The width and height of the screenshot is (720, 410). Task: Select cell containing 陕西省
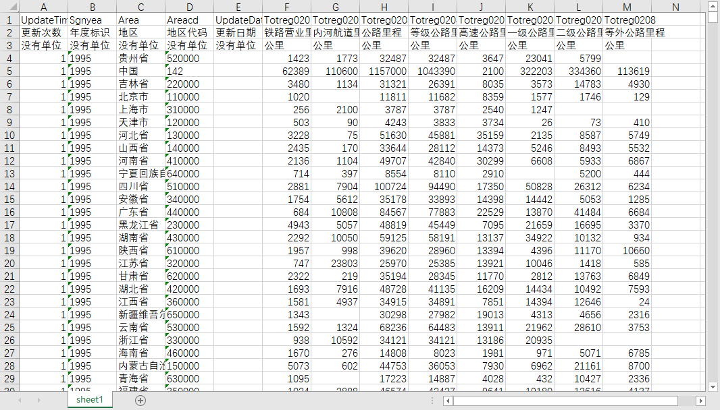click(x=141, y=250)
